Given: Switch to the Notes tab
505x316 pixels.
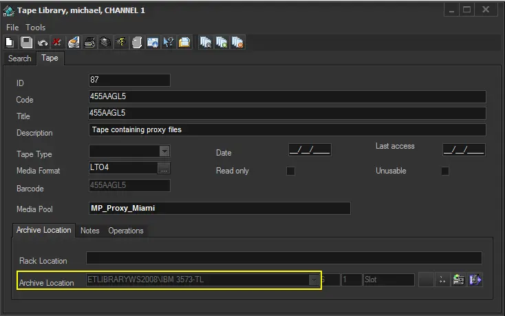Looking at the screenshot, I should (x=90, y=231).
